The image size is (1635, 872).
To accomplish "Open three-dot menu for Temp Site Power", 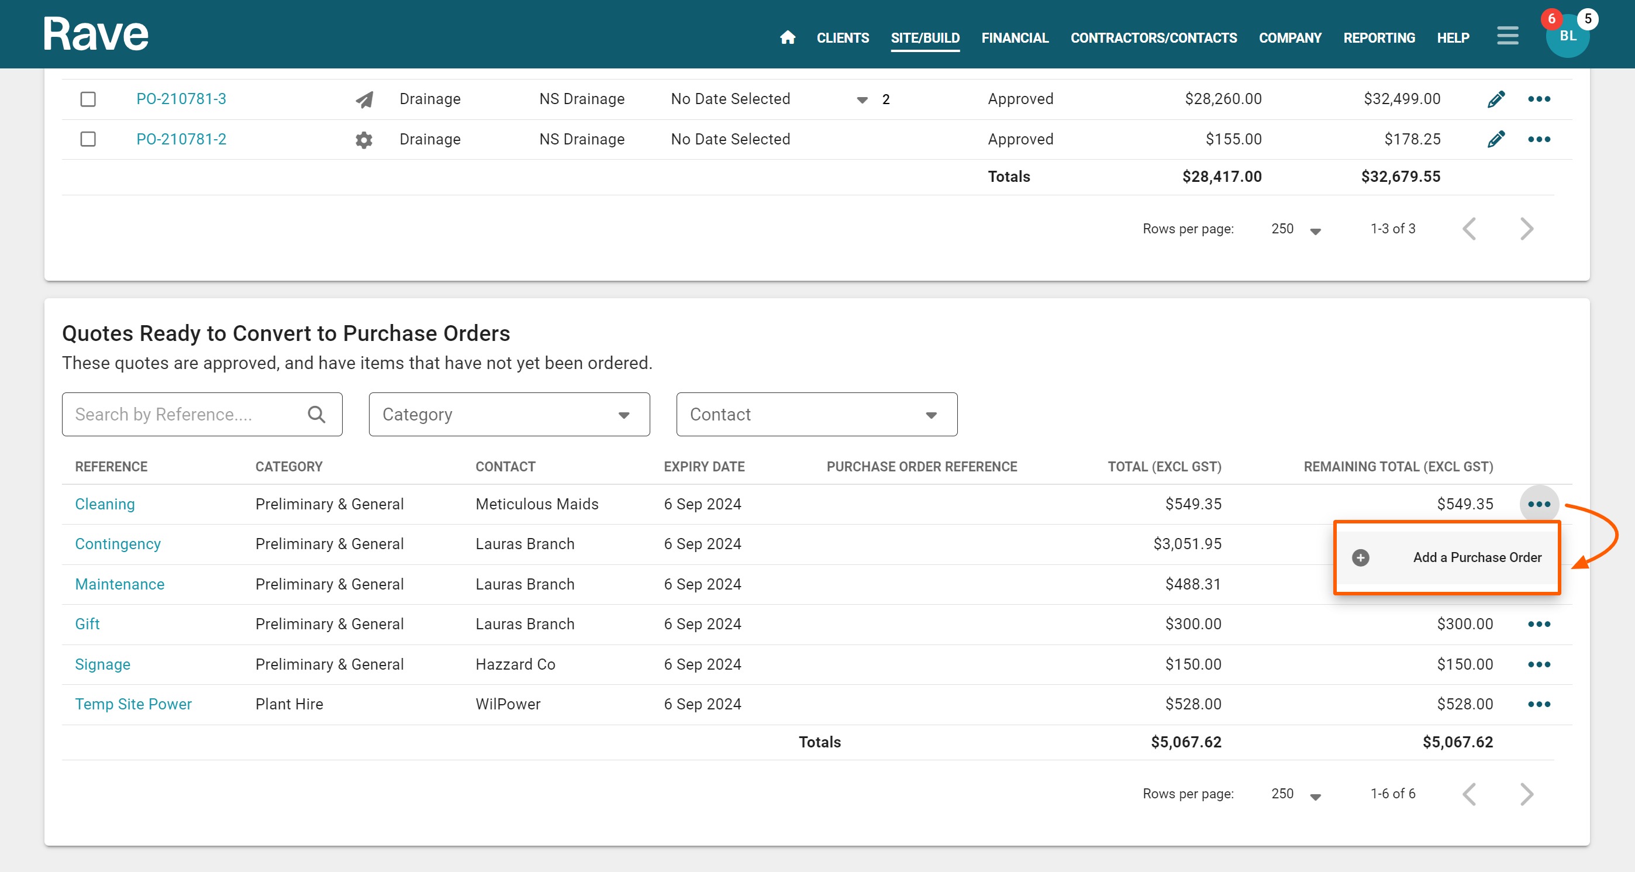I will pos(1539,704).
